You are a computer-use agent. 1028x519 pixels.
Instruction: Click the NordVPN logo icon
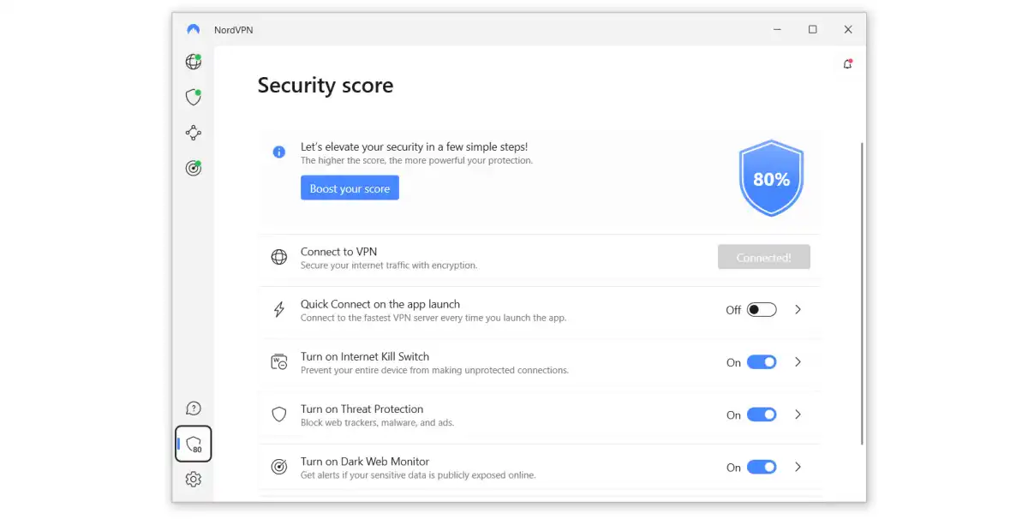click(194, 29)
